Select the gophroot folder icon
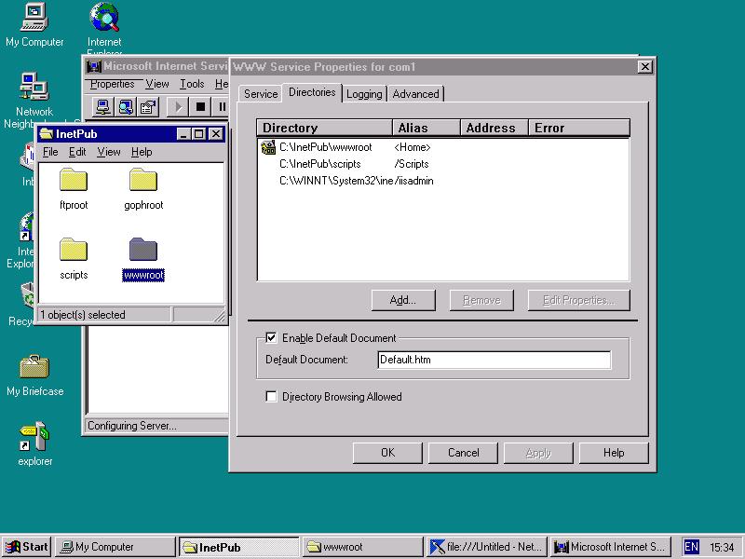Image resolution: width=745 pixels, height=559 pixels. pos(143,180)
